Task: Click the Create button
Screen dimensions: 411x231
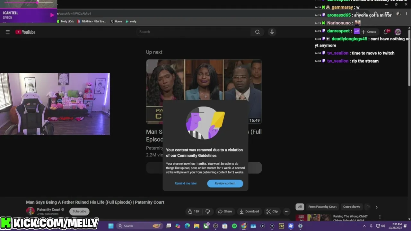Action: pos(369,32)
